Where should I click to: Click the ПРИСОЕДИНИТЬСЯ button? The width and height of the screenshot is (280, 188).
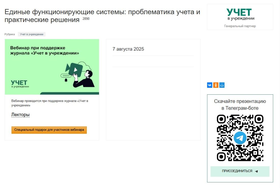click(240, 171)
